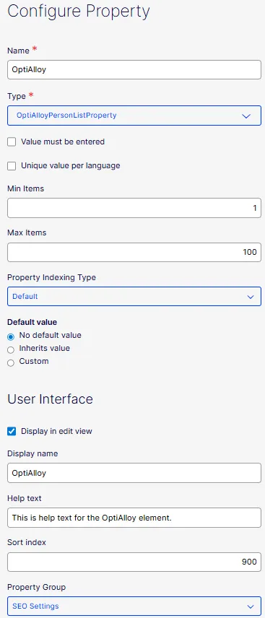265x618 pixels.
Task: Select No default value radio button
Action: click(x=11, y=336)
